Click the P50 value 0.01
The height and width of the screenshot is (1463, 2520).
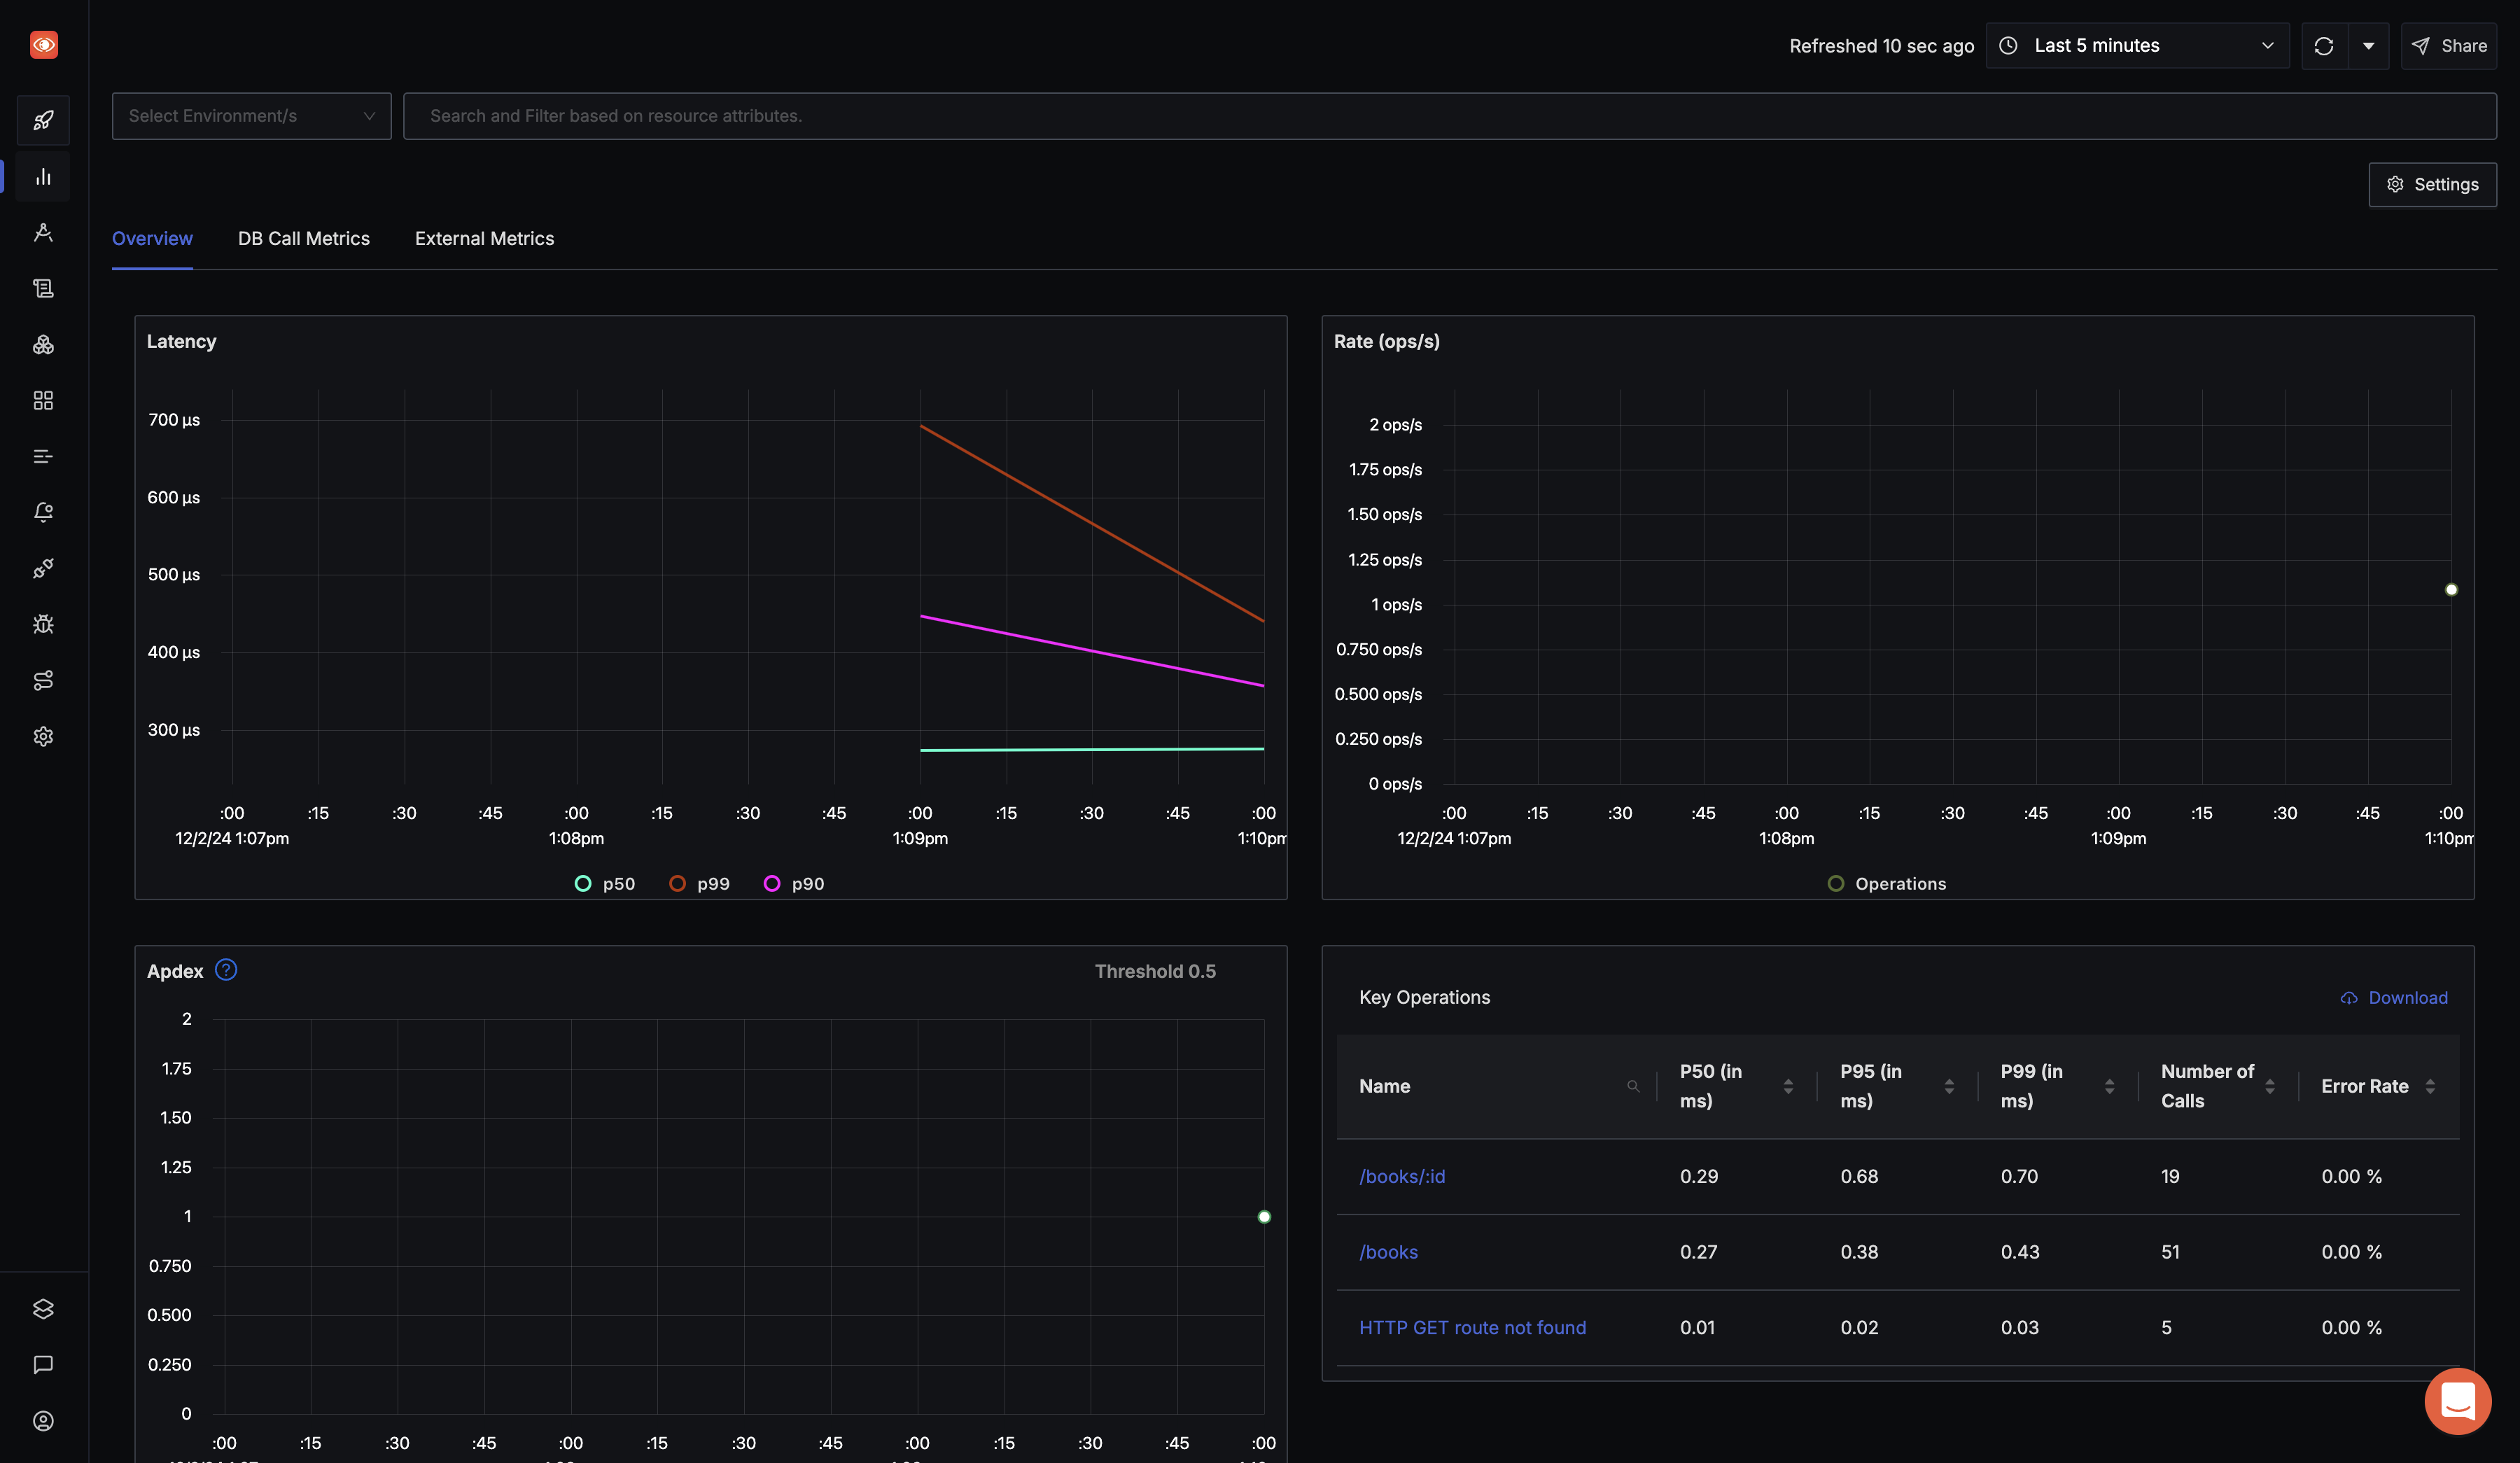pos(1697,1328)
